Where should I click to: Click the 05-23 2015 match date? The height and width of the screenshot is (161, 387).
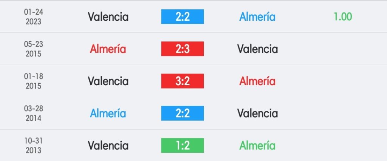pyautogui.click(x=34, y=49)
